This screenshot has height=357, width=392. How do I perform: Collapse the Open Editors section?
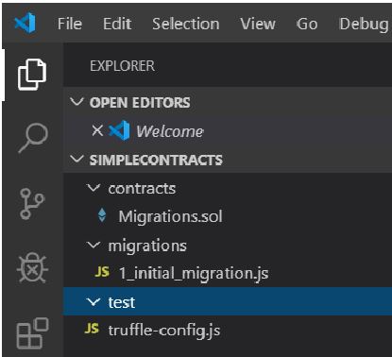click(x=77, y=102)
